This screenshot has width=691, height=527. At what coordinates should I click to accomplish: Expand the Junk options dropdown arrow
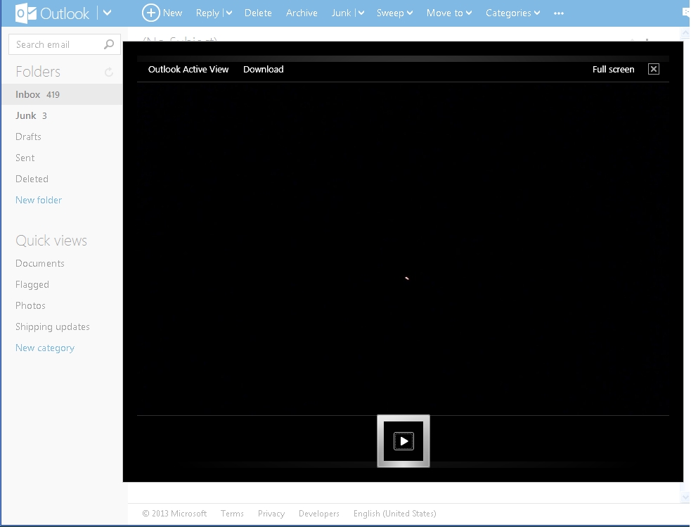(361, 13)
